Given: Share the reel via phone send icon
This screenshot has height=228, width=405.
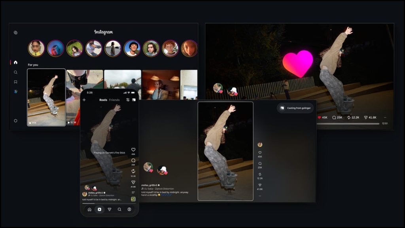Looking at the screenshot, I should coord(133,182).
